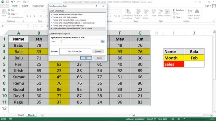This screenshot has width=216, height=121.
Task: Click the Fill icon in Editing group
Action: [x=174, y=14]
